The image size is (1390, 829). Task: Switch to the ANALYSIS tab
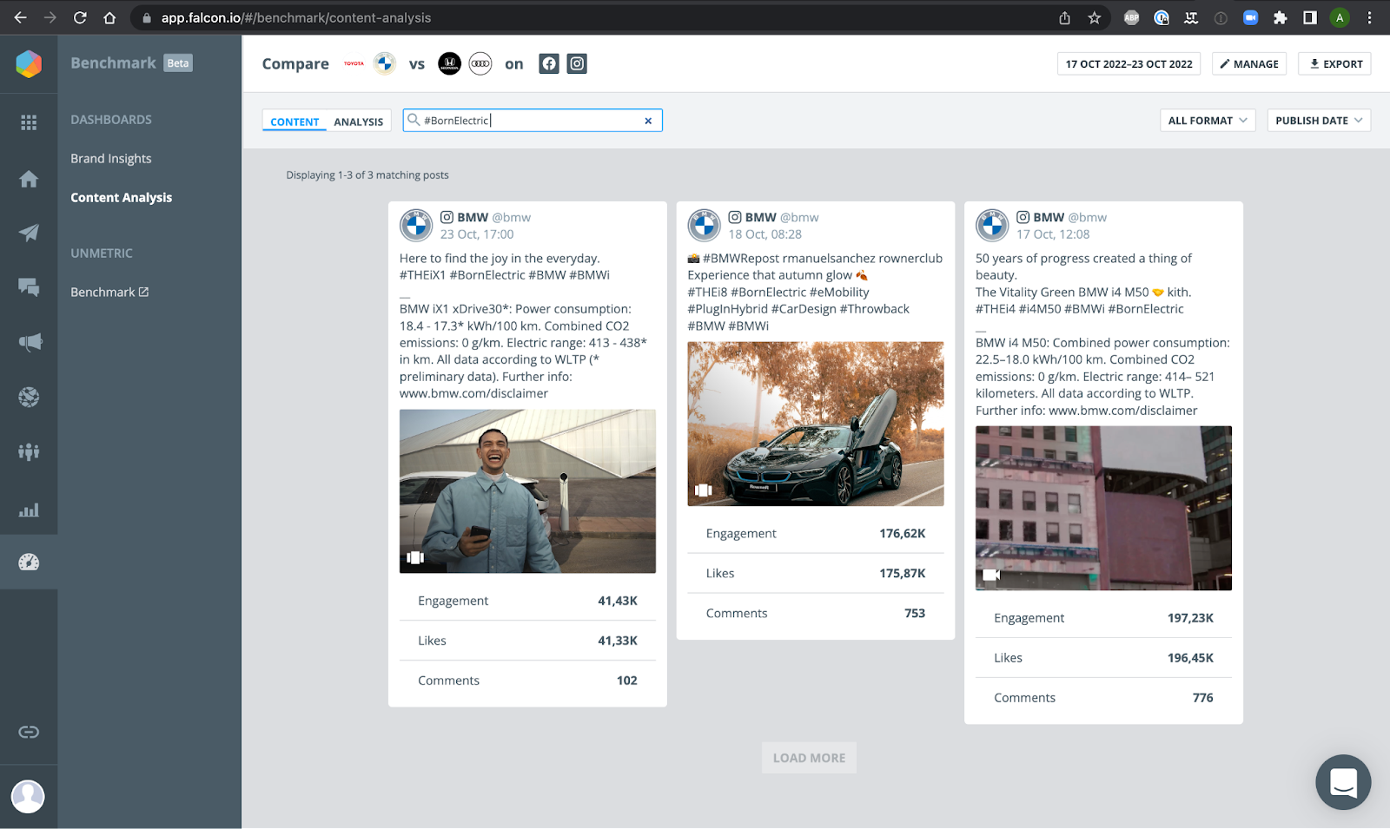click(x=359, y=122)
